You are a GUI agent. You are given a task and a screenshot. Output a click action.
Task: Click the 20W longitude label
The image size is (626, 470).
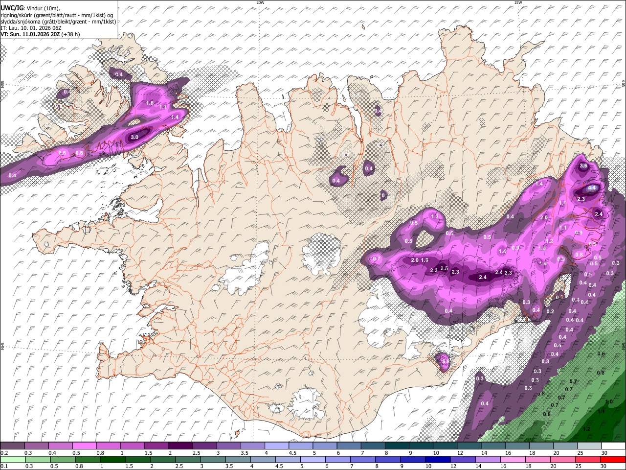260,2
